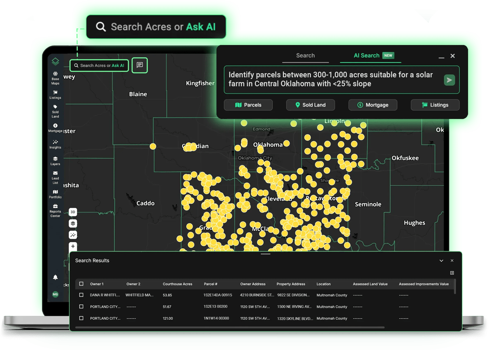Click the Okfuskee county label on map

pyautogui.click(x=405, y=158)
